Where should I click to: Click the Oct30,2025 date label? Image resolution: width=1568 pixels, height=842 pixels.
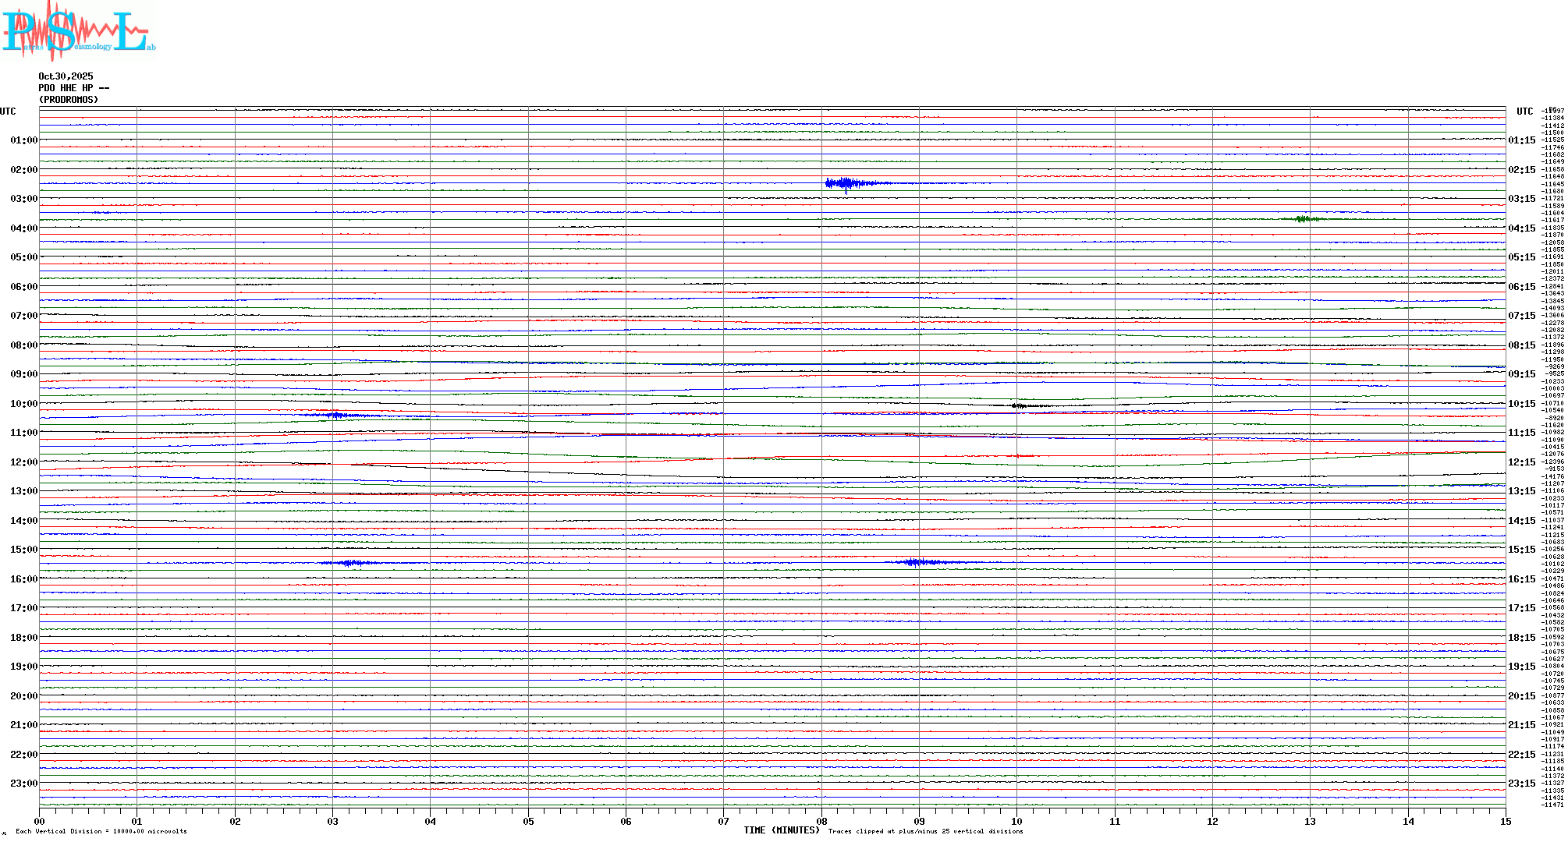point(66,76)
